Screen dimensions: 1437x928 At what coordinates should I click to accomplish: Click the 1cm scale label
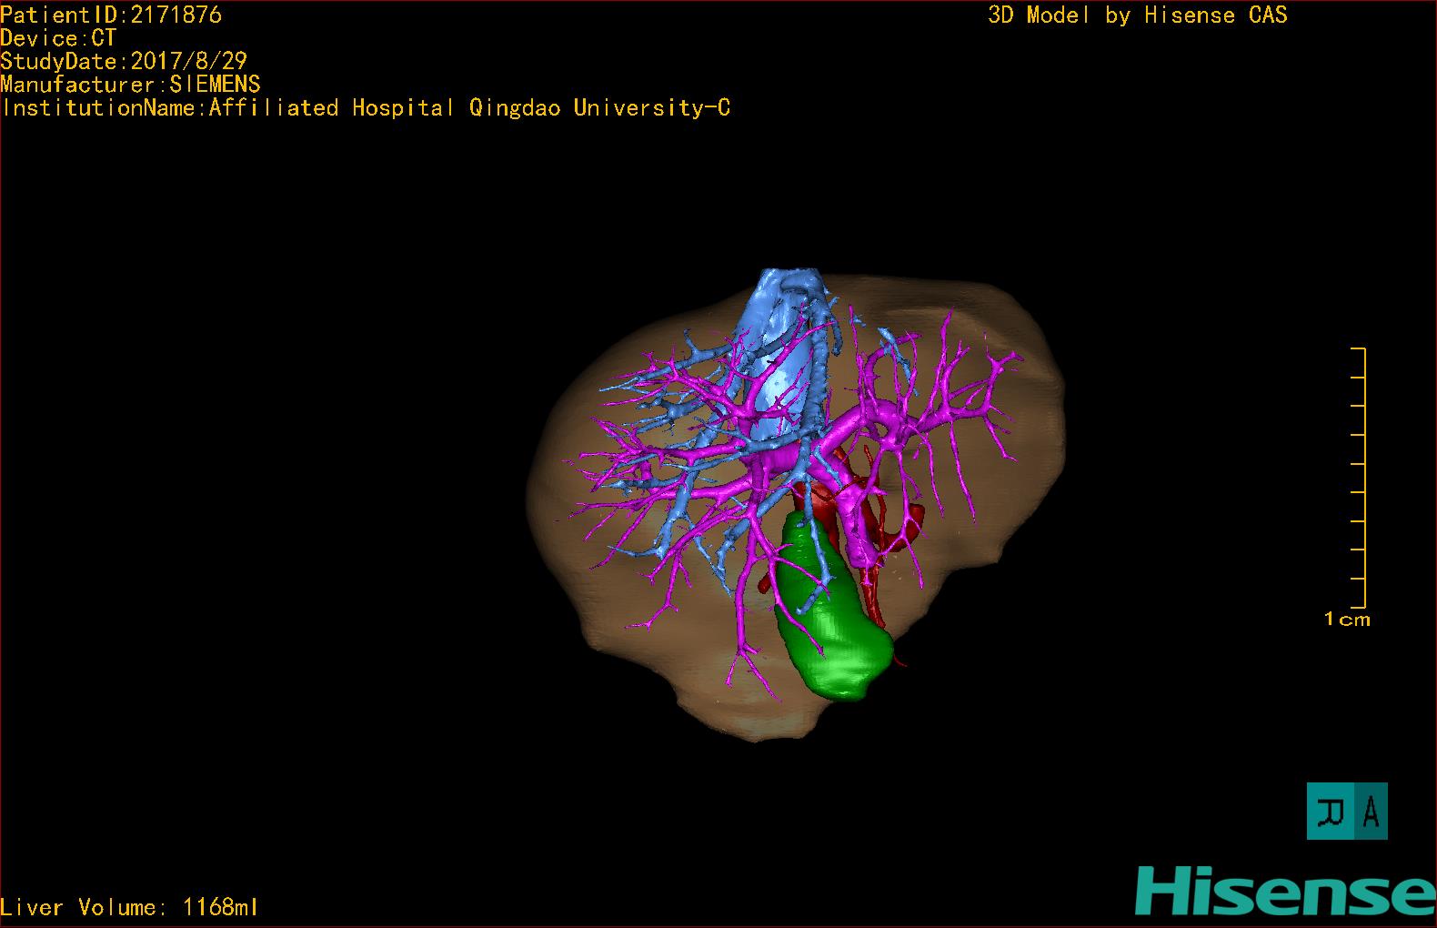coord(1346,620)
